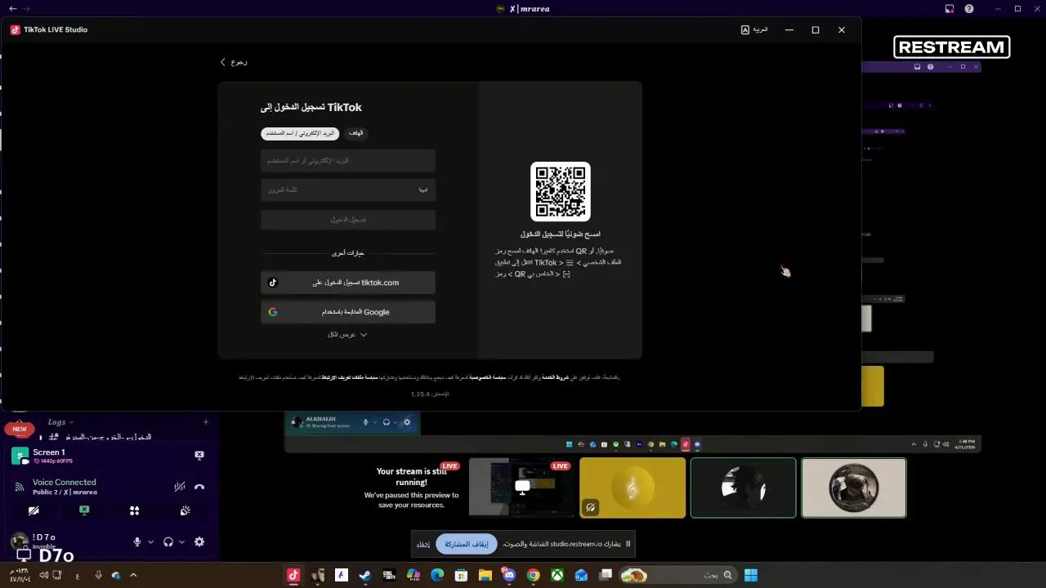Click the taskbar search box (بحث)

coord(677,575)
